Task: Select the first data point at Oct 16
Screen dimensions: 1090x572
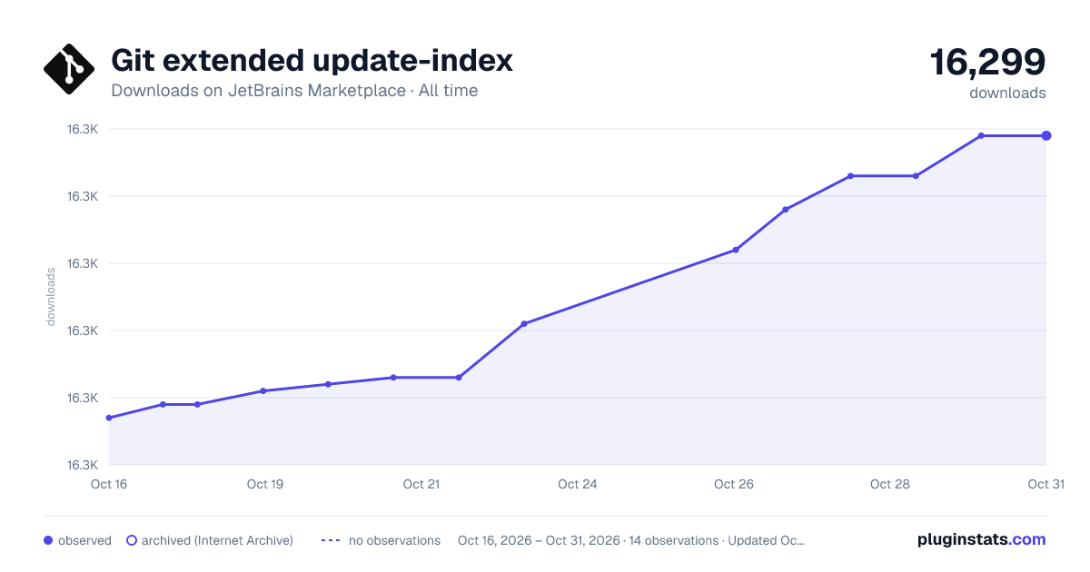Action: pyautogui.click(x=109, y=418)
